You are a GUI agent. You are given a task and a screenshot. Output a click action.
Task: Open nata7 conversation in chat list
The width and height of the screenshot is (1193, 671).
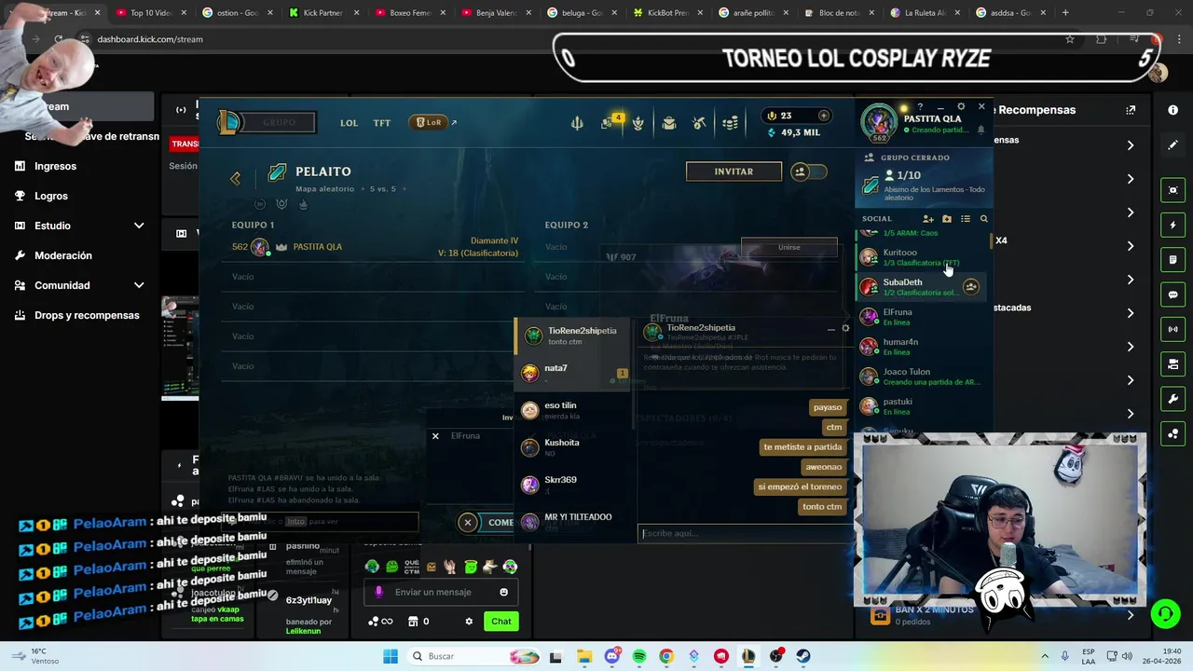(x=573, y=373)
